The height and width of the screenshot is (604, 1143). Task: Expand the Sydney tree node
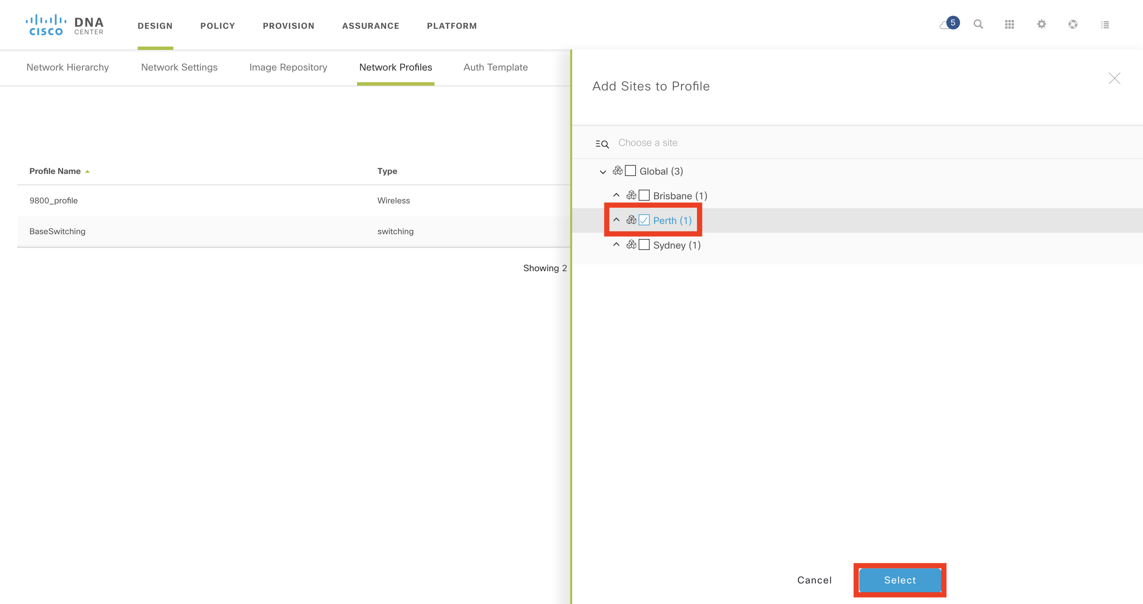point(616,244)
